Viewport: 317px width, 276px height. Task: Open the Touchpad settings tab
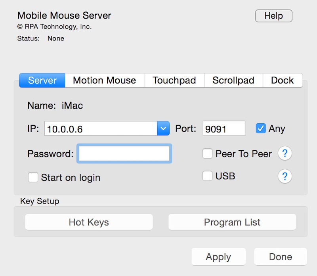tap(174, 80)
